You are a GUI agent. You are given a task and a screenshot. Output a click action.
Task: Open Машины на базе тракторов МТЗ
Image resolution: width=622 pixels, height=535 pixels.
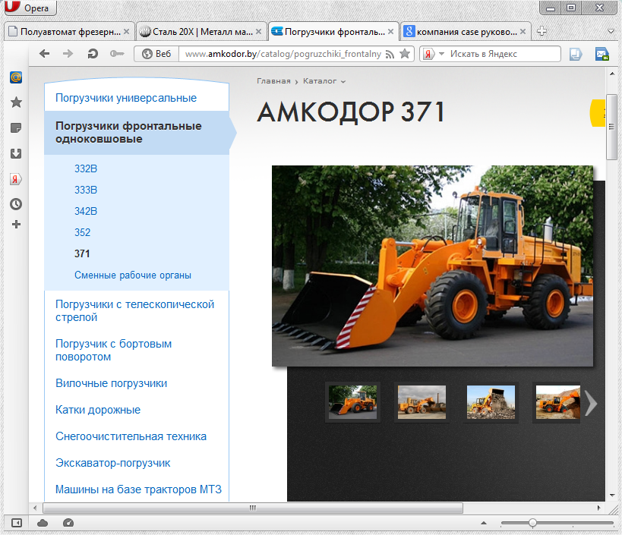(x=138, y=489)
